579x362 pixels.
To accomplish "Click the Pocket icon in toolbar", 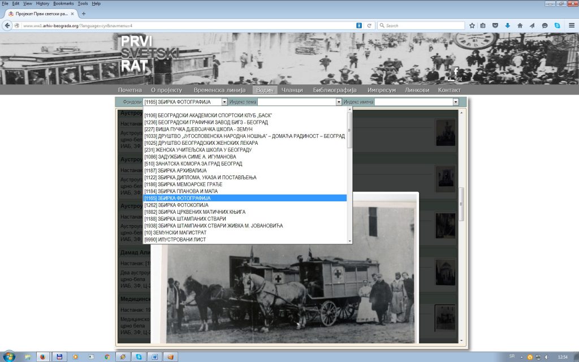I will (495, 25).
